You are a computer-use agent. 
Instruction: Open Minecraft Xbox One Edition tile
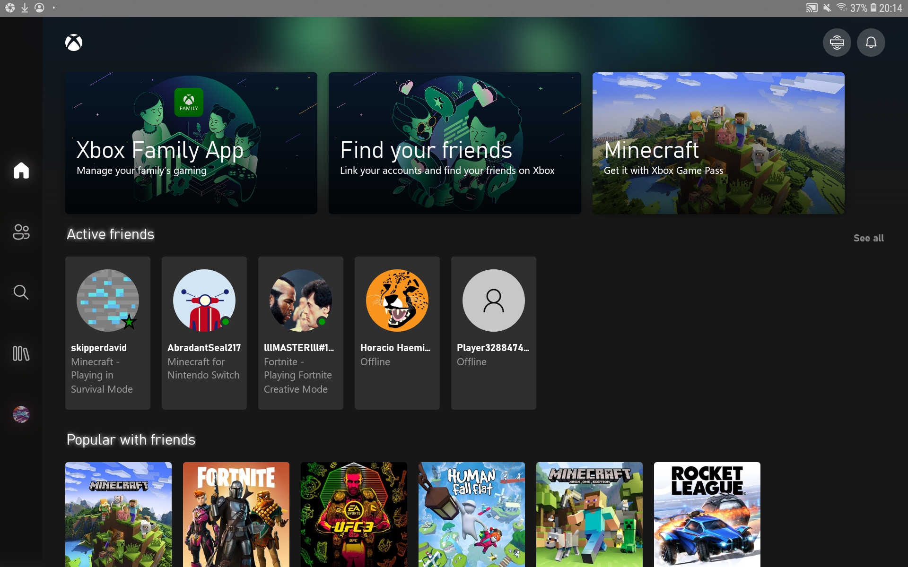(589, 515)
